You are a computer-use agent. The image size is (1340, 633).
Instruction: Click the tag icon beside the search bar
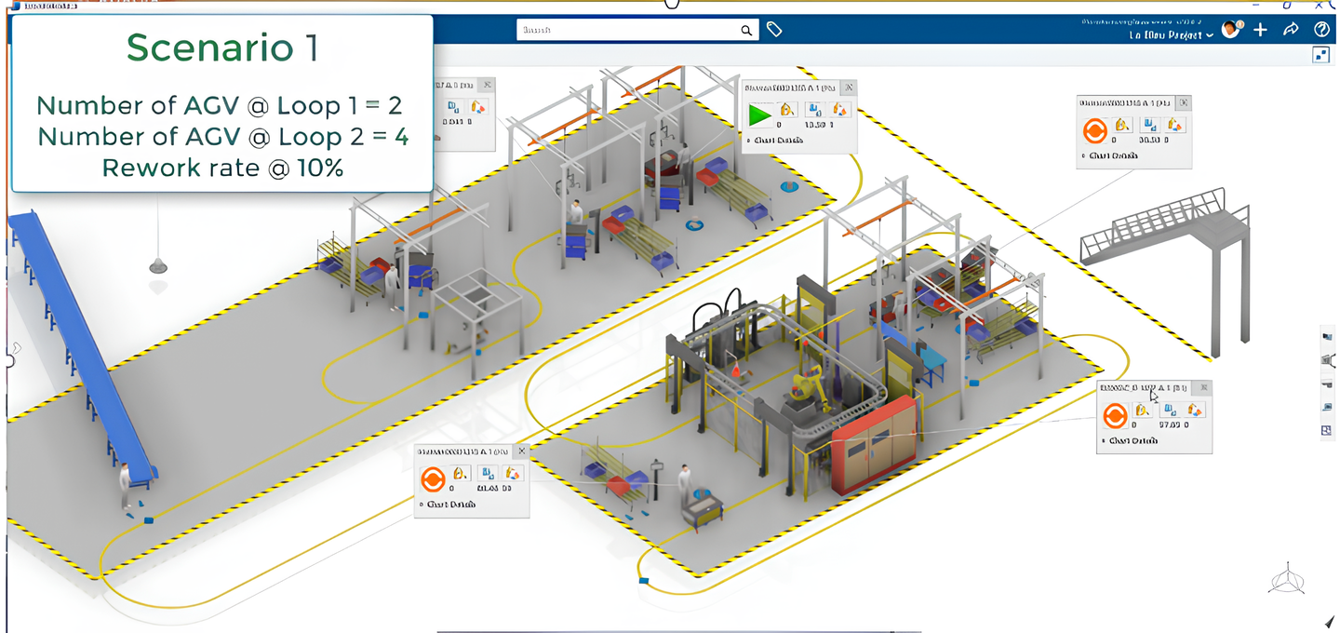tap(774, 30)
